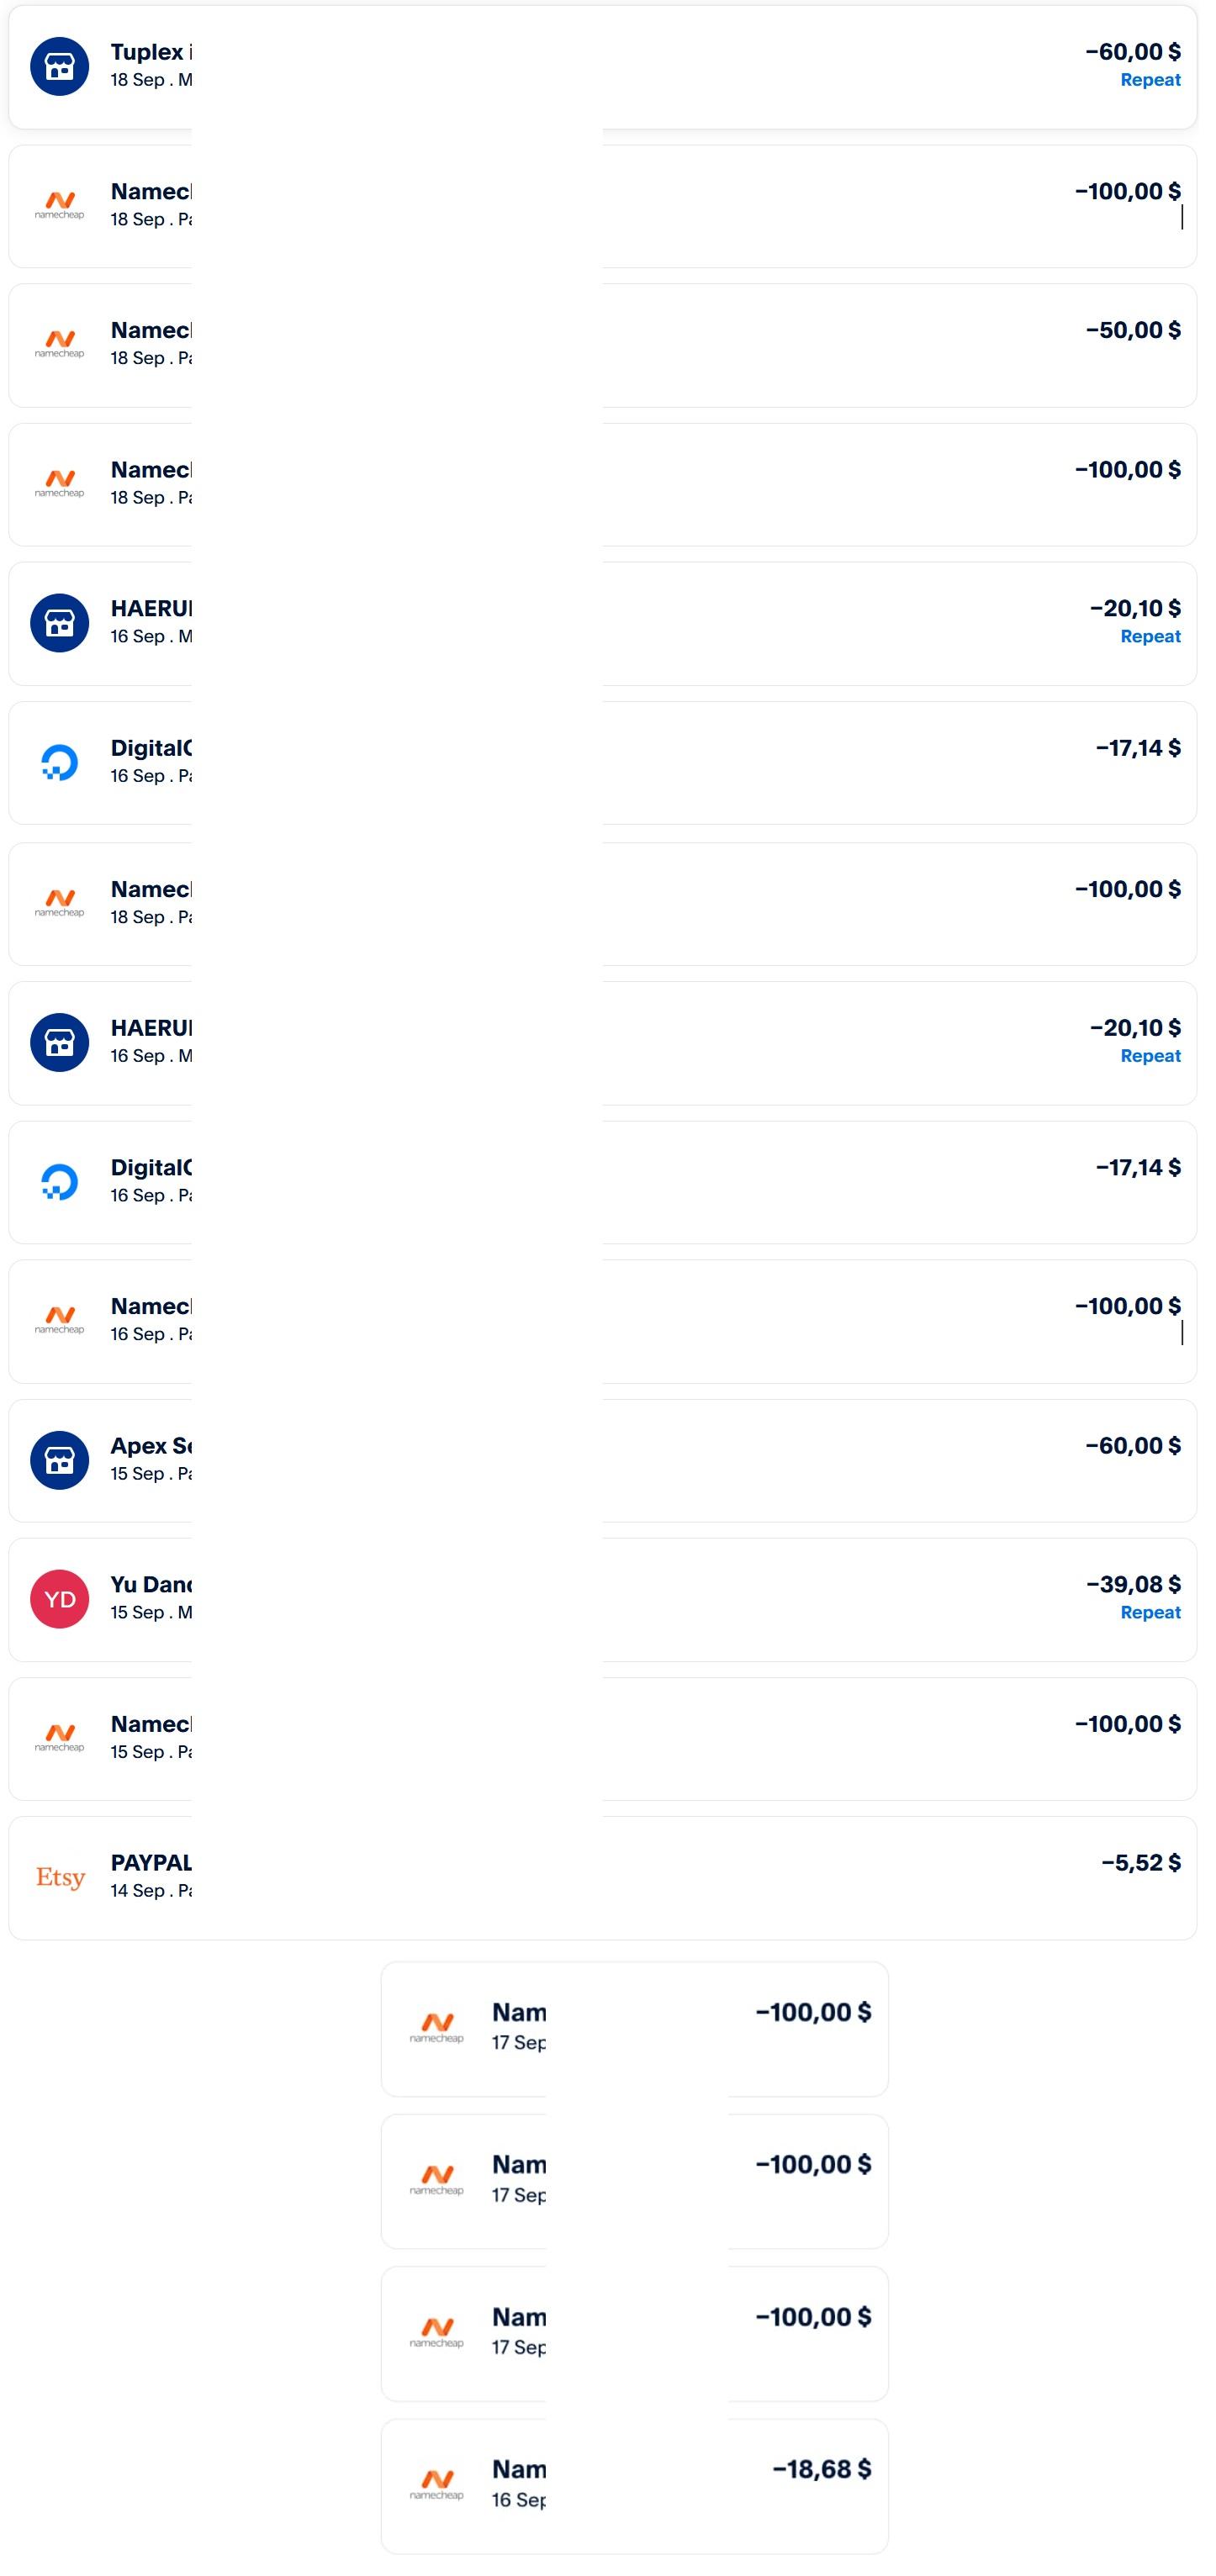Open the Tuplex transaction title
The image size is (1216, 2576).
coord(151,52)
